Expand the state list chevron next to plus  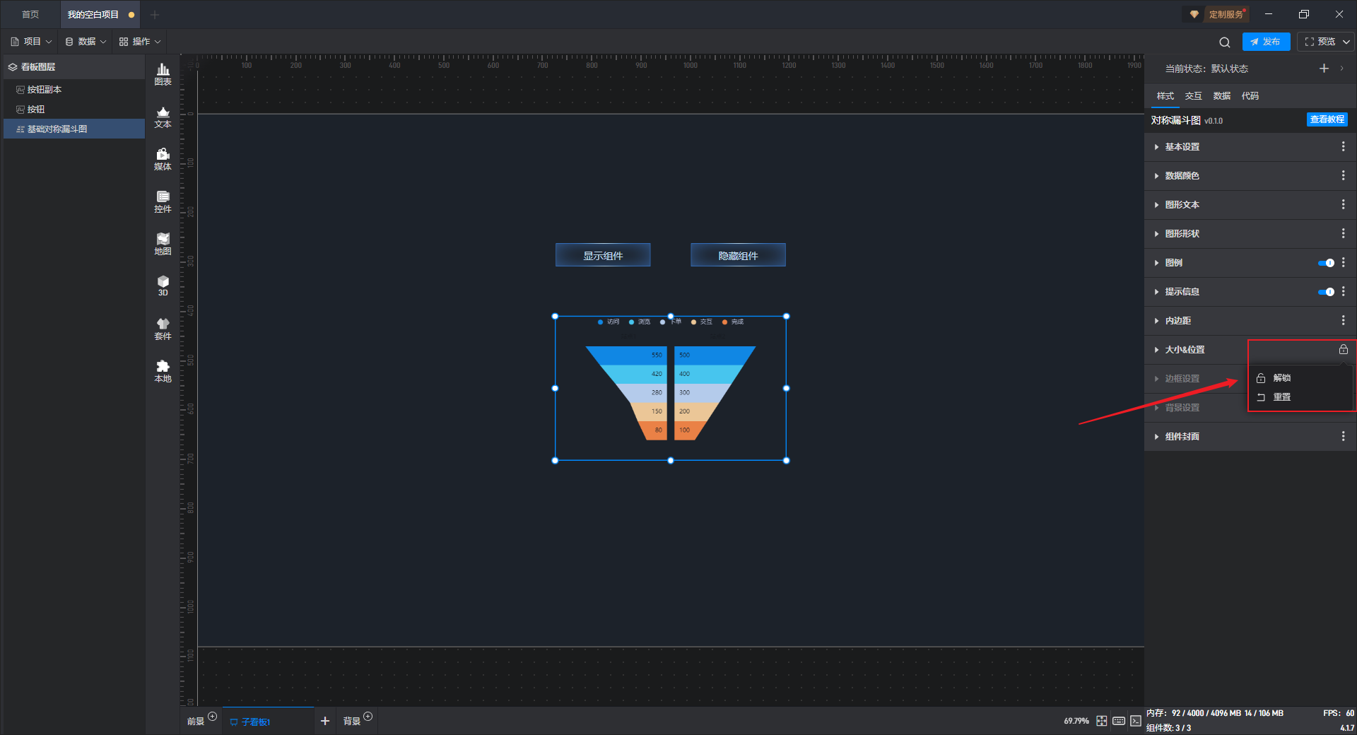pyautogui.click(x=1341, y=69)
